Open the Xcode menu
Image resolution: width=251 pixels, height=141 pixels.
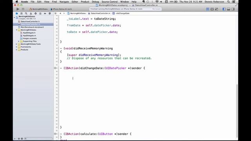[24, 2]
